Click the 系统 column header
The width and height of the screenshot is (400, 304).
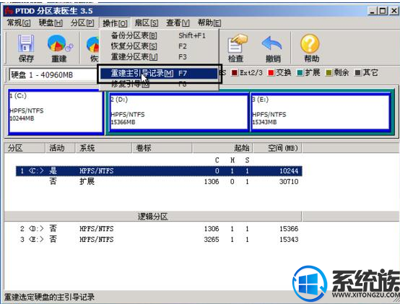pos(103,148)
